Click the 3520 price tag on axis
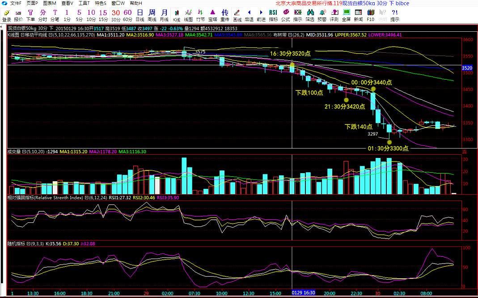 [x=467, y=68]
